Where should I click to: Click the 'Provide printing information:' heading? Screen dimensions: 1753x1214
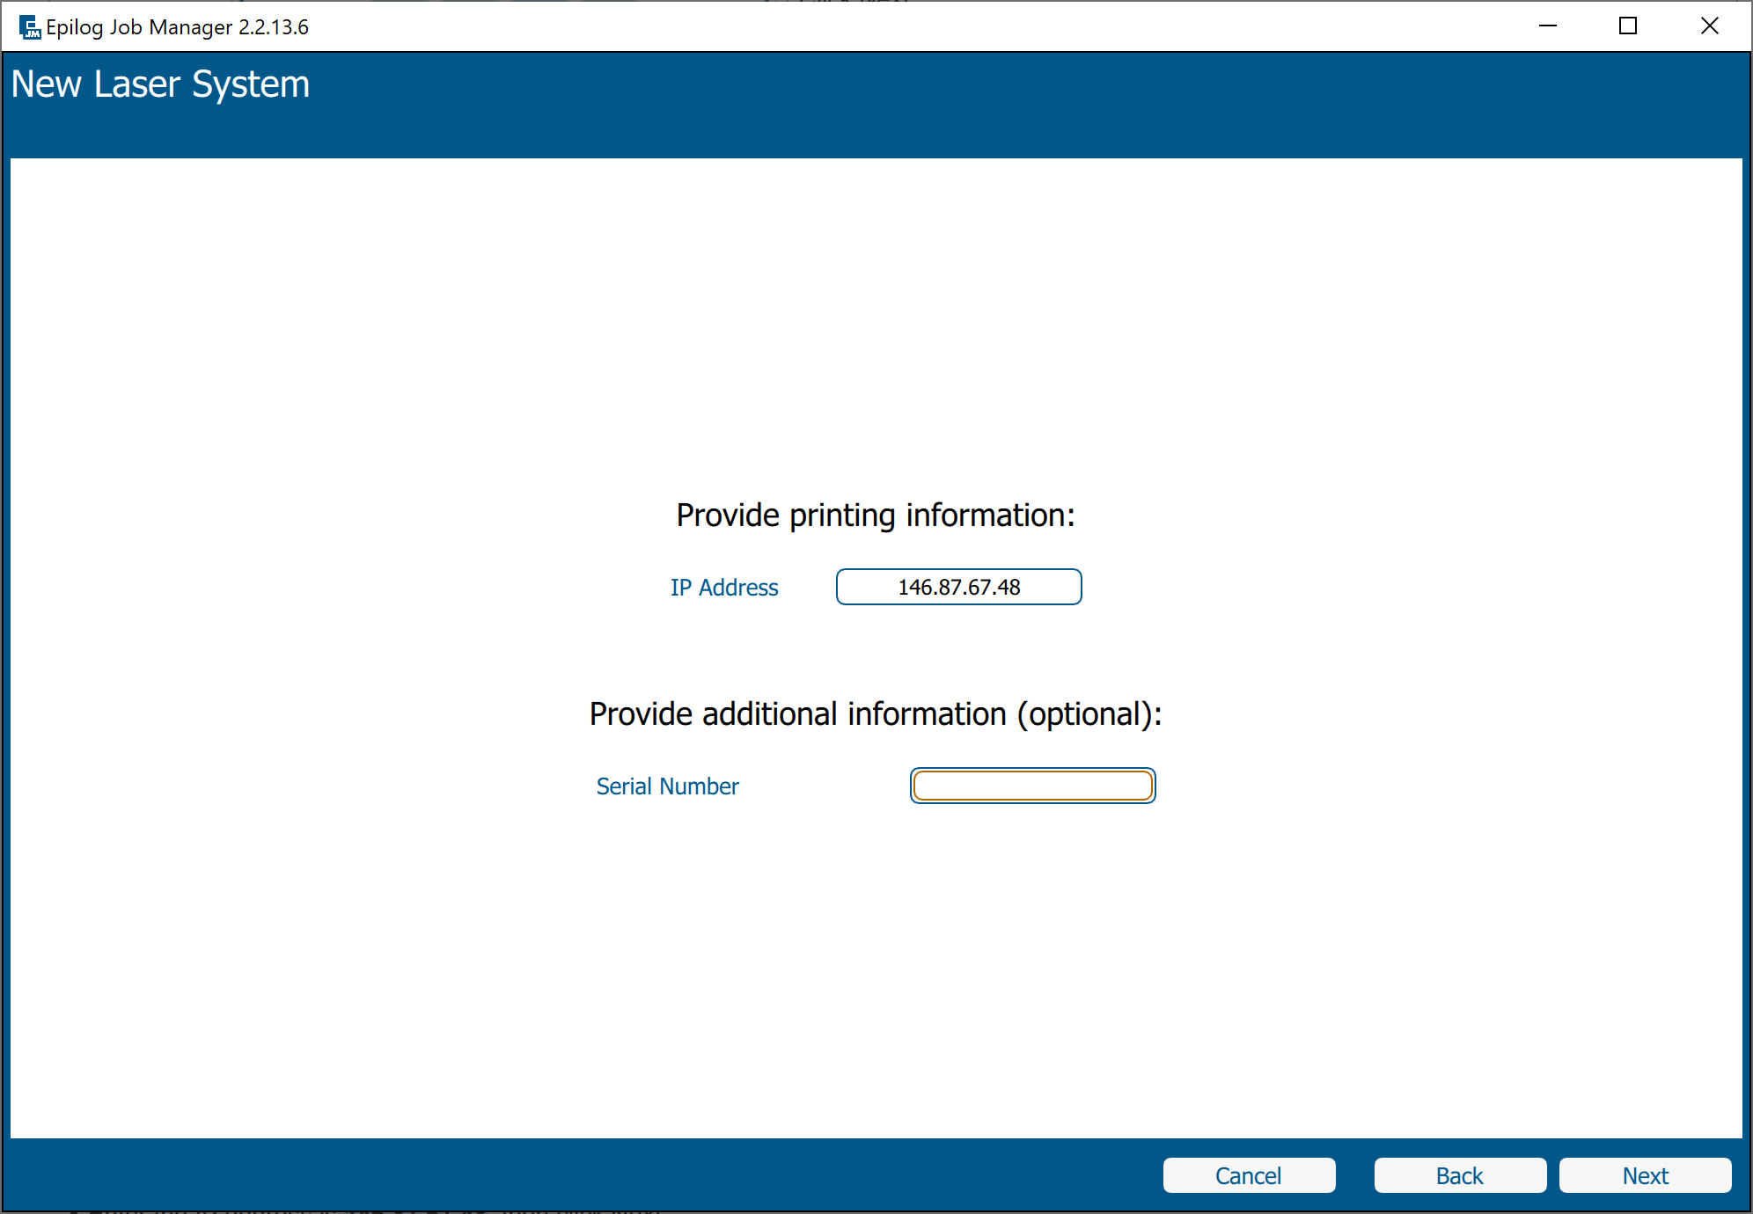(x=876, y=516)
